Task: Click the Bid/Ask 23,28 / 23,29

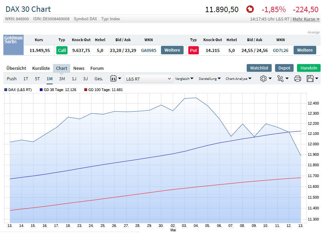Action: point(123,50)
